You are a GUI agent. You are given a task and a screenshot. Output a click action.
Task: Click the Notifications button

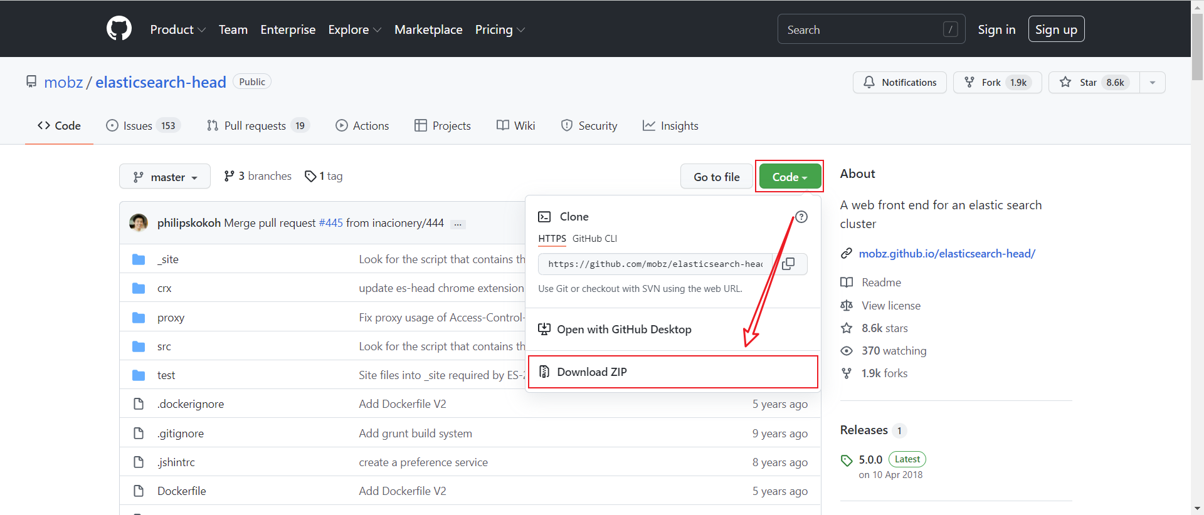tap(900, 83)
